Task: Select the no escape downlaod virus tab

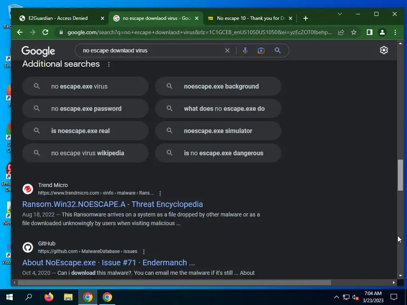Action: click(x=157, y=18)
